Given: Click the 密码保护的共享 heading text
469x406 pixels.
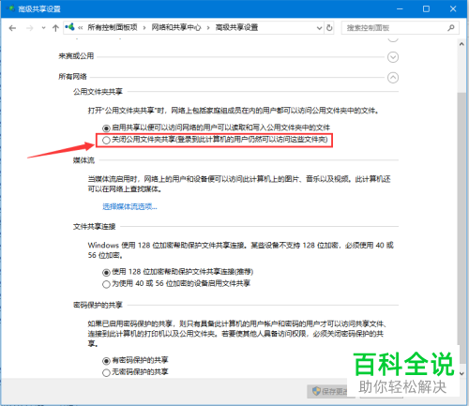Looking at the screenshot, I should click(98, 305).
